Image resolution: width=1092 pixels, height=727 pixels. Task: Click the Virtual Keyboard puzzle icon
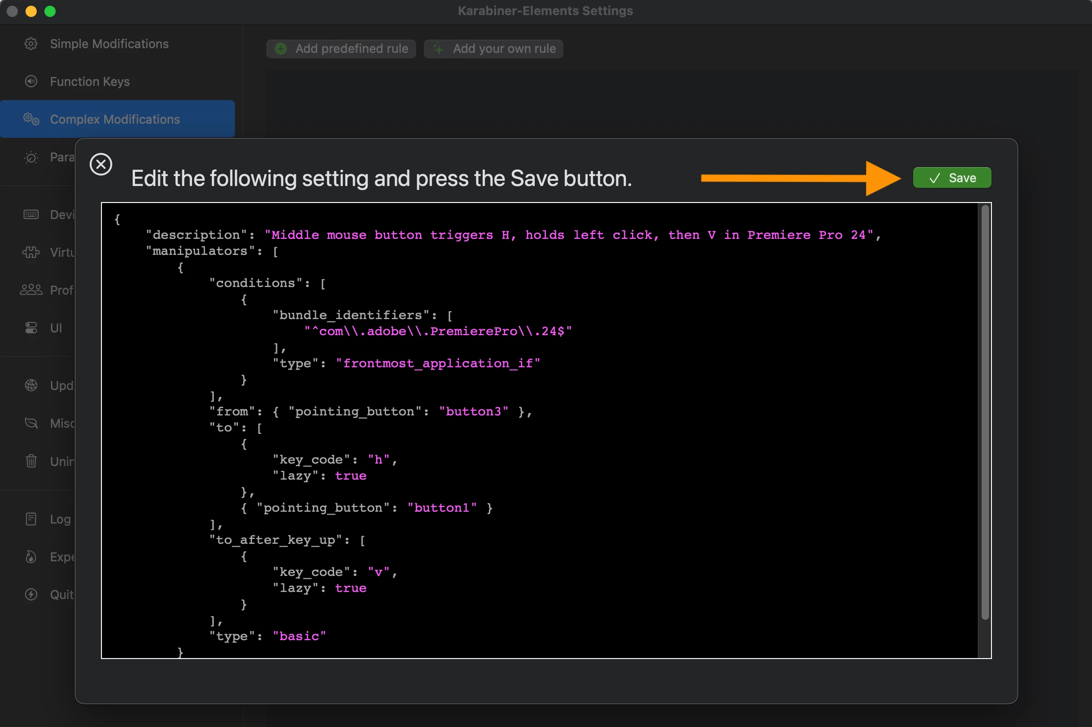point(31,253)
